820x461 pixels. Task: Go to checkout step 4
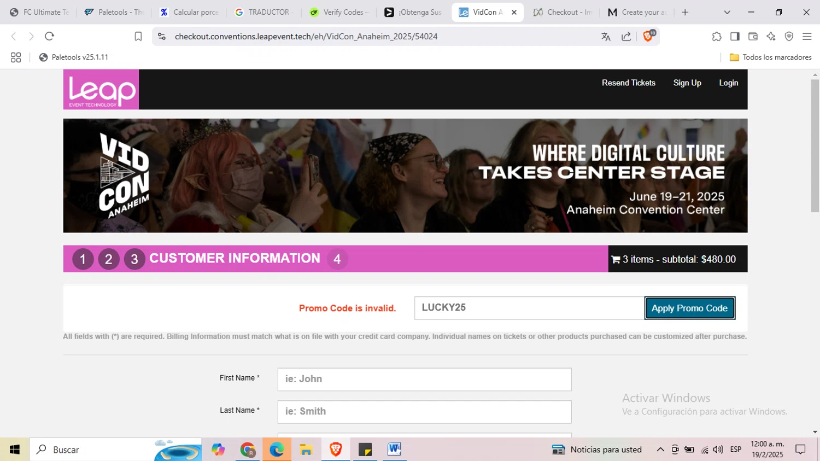tap(337, 259)
